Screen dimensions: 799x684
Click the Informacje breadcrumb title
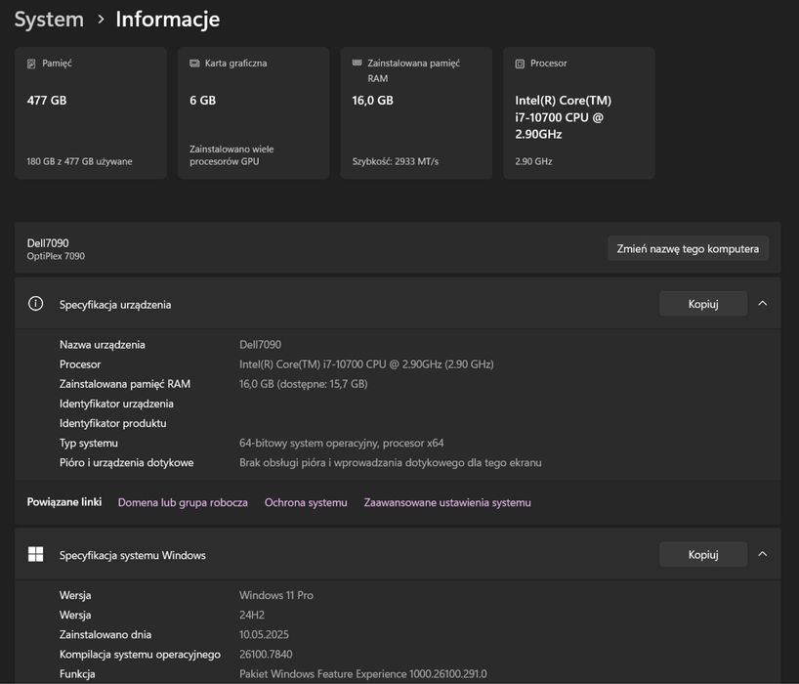click(x=168, y=20)
